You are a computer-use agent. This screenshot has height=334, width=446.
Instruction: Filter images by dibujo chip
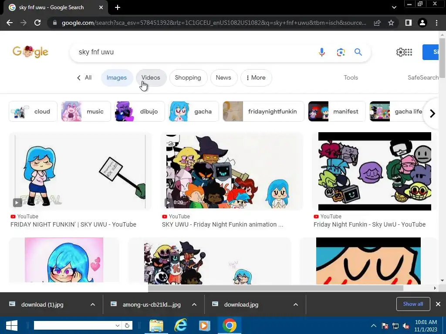click(x=140, y=111)
